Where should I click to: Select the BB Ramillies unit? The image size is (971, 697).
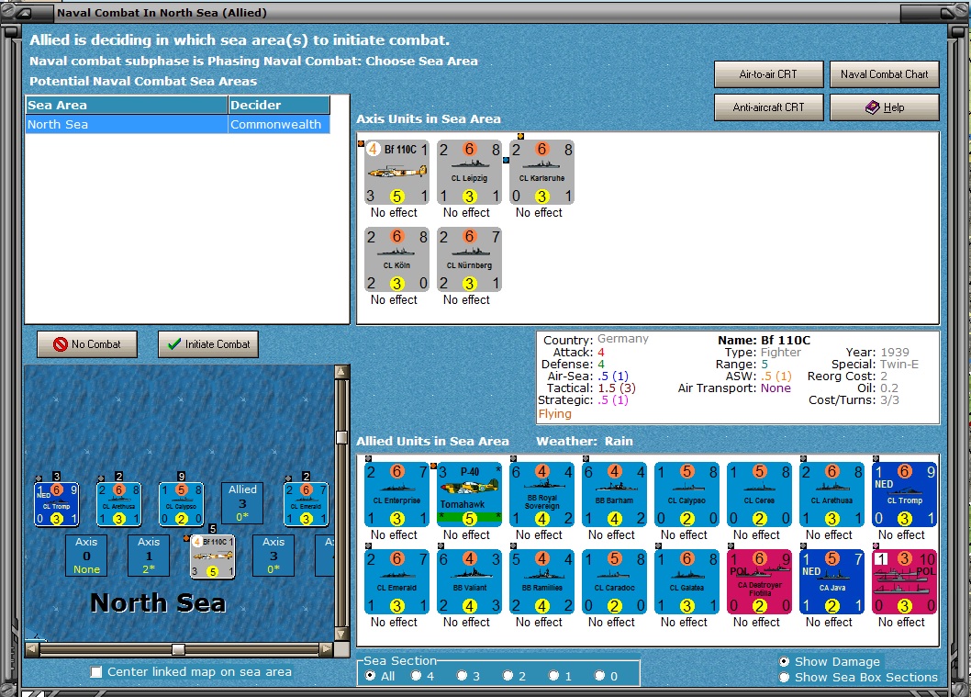click(x=541, y=582)
